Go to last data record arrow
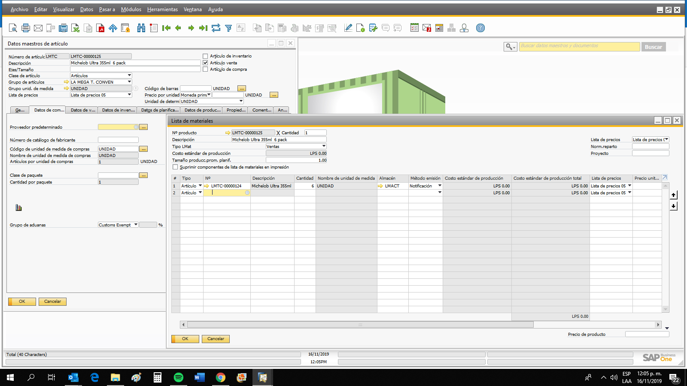The width and height of the screenshot is (687, 386). pyautogui.click(x=204, y=28)
